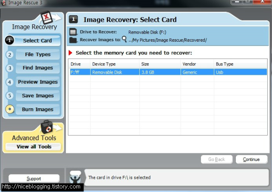Click the Image Rescue 3 title icon
Screen dimensions: 272x192
[x=3, y=3]
